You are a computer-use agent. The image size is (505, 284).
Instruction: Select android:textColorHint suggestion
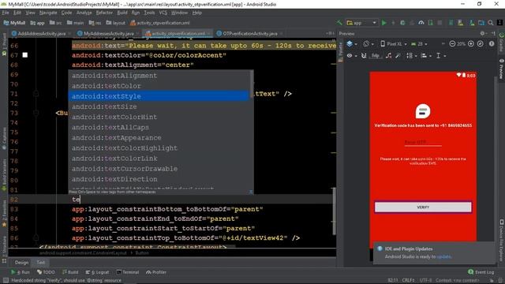159,117
